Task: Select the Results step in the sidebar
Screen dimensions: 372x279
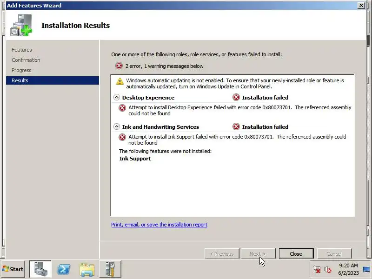Action: (x=53, y=80)
